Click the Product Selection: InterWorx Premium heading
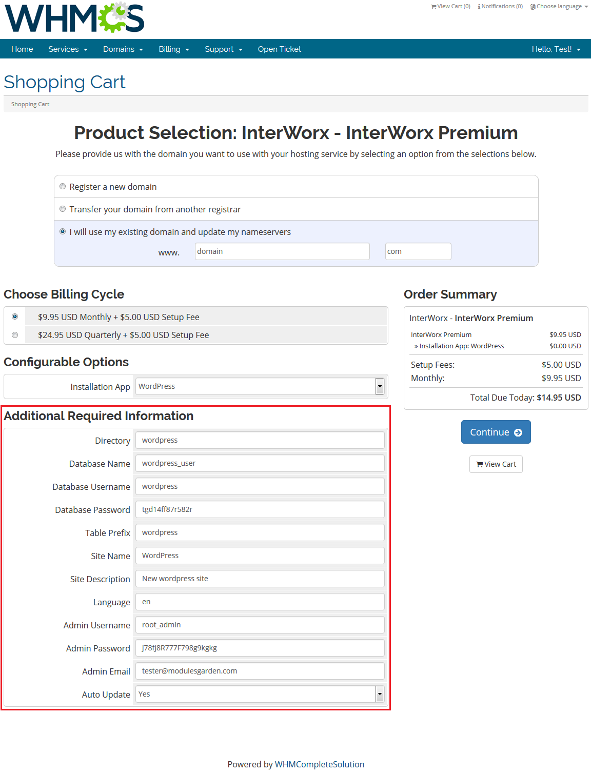The height and width of the screenshot is (773, 591). tap(296, 133)
